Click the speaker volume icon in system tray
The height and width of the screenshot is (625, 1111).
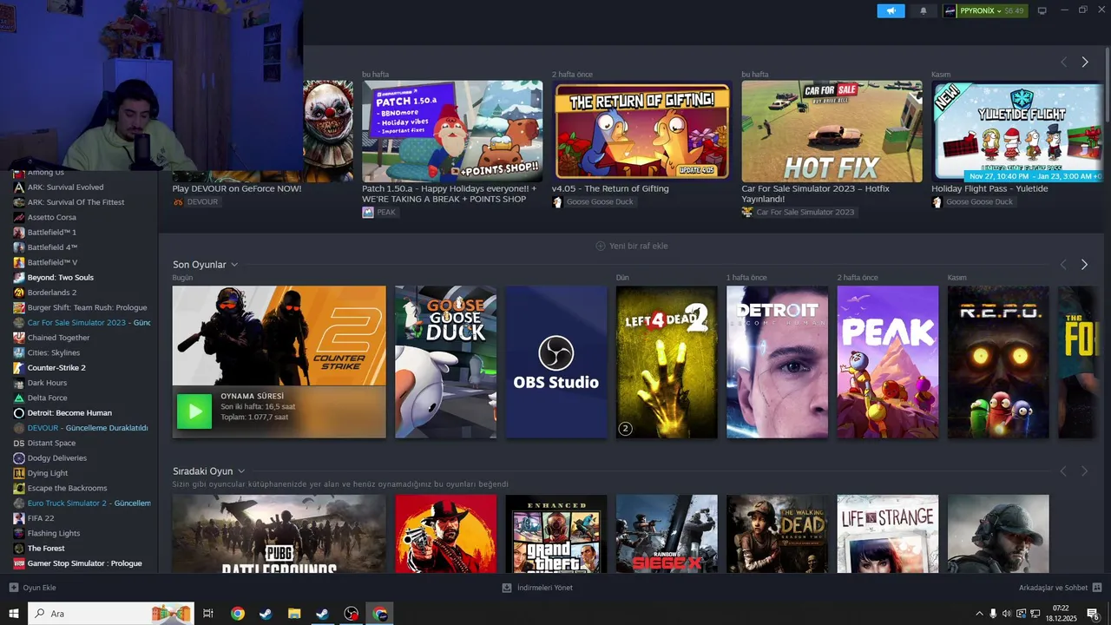1006,614
